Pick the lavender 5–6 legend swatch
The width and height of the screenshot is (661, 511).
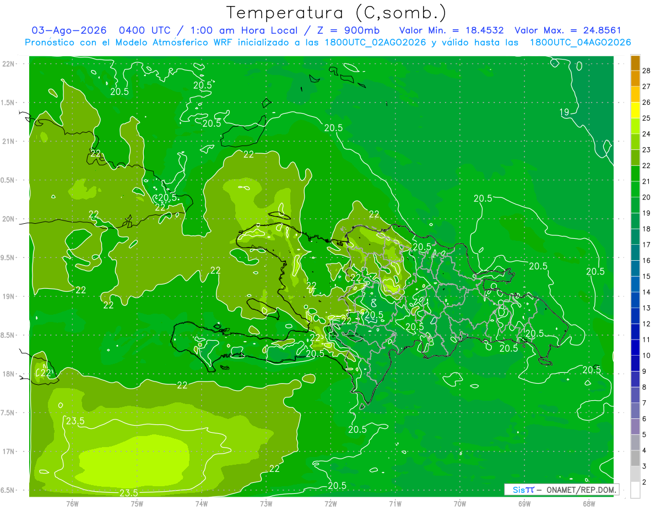pyautogui.click(x=635, y=426)
